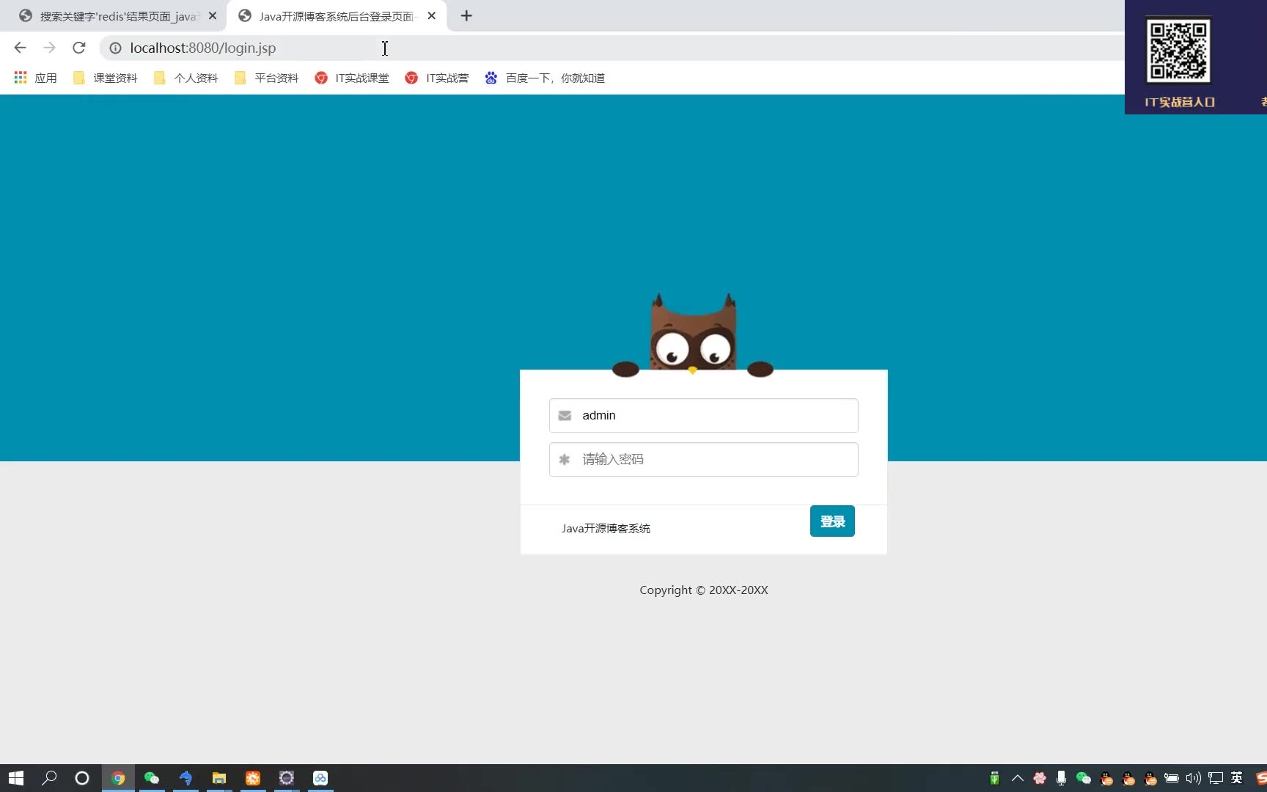View site information icon in address bar
Screen dimensions: 1267x792
(x=115, y=48)
